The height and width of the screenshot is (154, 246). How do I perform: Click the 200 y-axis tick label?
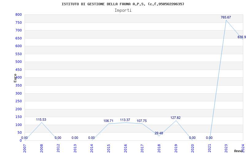coord(18,109)
